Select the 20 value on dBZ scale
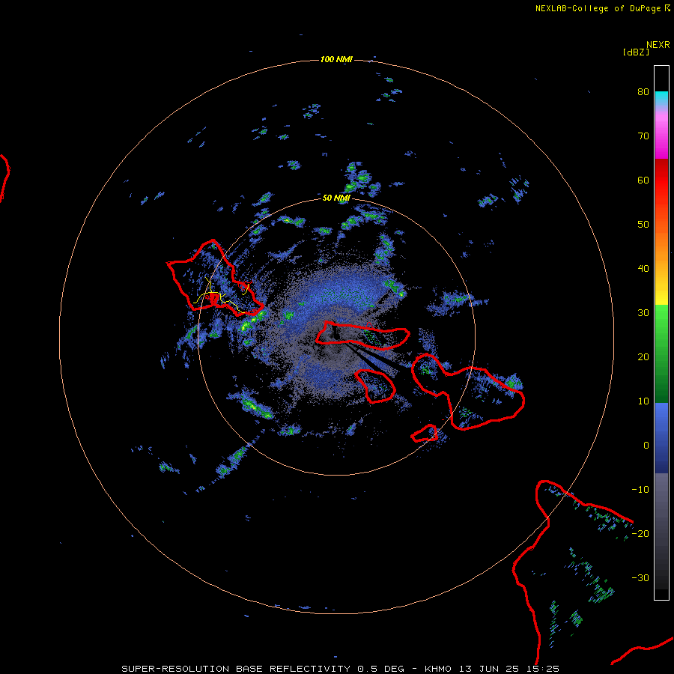Screen dimensions: 674x674 pyautogui.click(x=643, y=357)
